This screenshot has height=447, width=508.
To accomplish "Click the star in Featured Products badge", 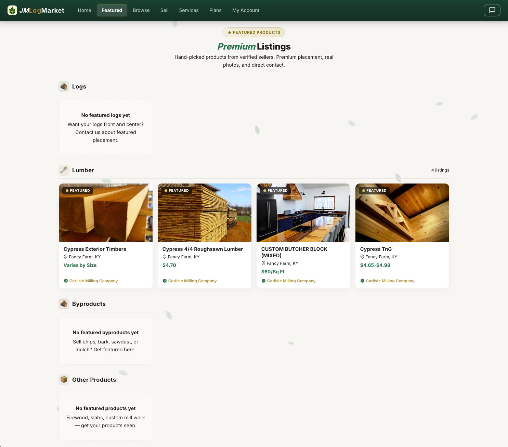I will (x=229, y=32).
